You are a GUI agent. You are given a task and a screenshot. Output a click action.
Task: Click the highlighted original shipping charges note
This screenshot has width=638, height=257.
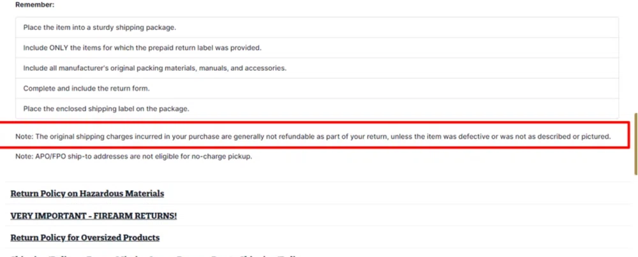[x=313, y=136]
